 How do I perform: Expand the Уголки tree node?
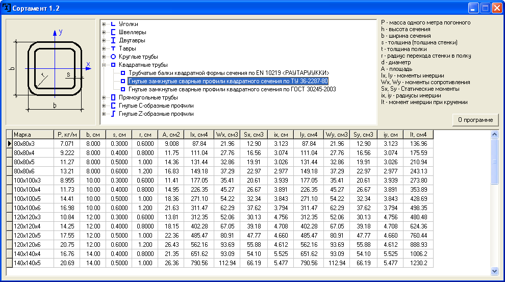pyautogui.click(x=104, y=24)
